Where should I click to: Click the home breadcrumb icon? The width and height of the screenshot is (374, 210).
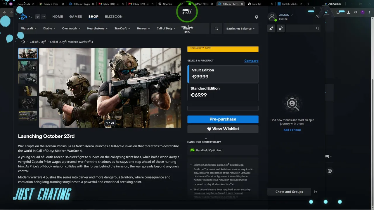[x=23, y=42]
